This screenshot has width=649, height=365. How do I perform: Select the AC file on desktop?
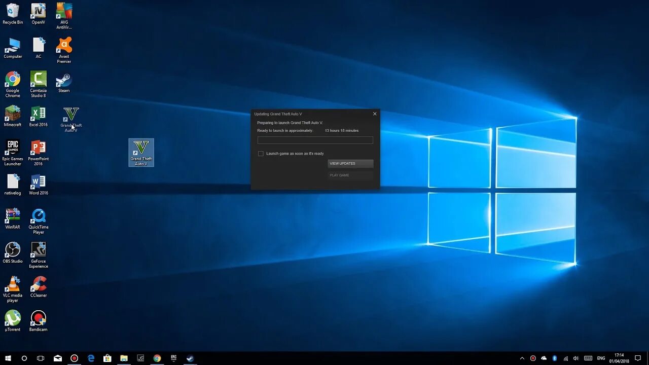[39, 48]
